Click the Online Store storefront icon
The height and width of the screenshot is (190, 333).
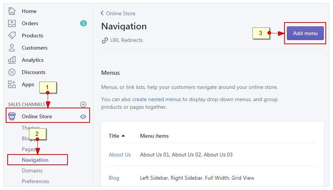tap(12, 116)
